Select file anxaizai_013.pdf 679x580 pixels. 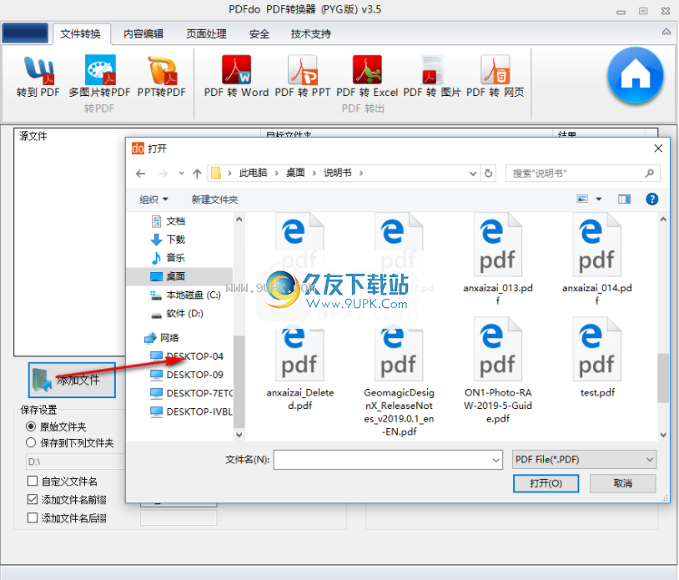coord(497,259)
